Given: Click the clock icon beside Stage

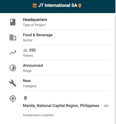Looking at the screenshot, I should (13, 68).
